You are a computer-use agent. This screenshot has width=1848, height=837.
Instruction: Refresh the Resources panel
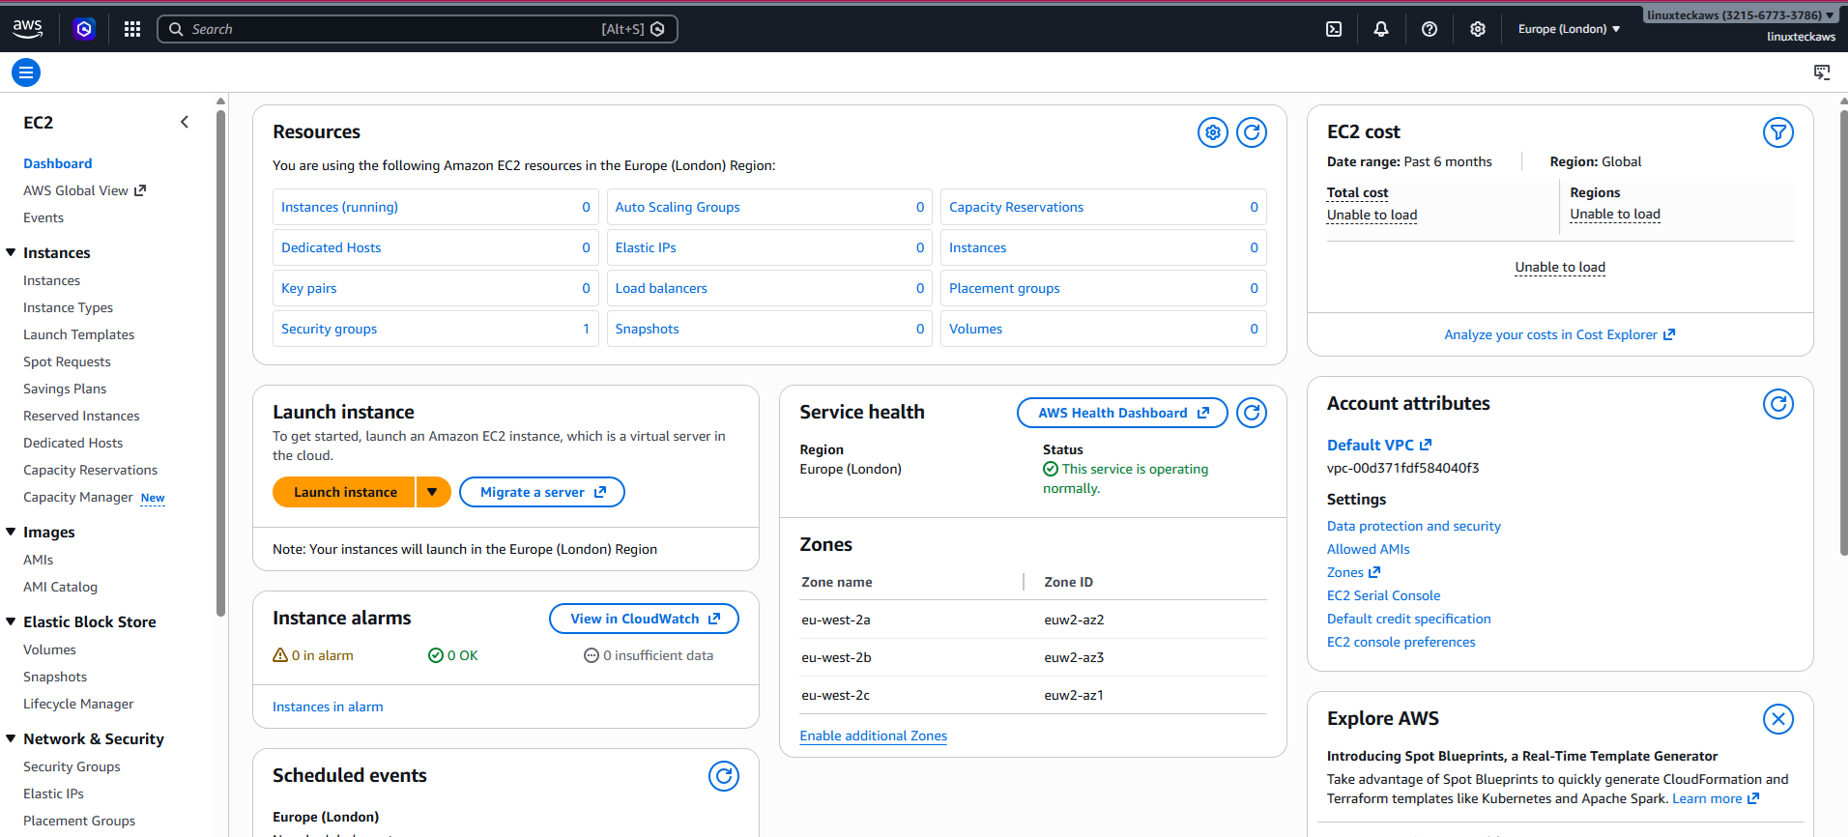[x=1252, y=132]
